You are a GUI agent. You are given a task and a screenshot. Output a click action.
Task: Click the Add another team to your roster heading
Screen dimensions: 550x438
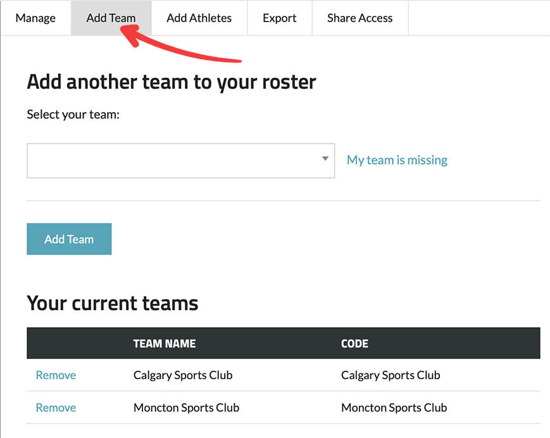click(172, 82)
